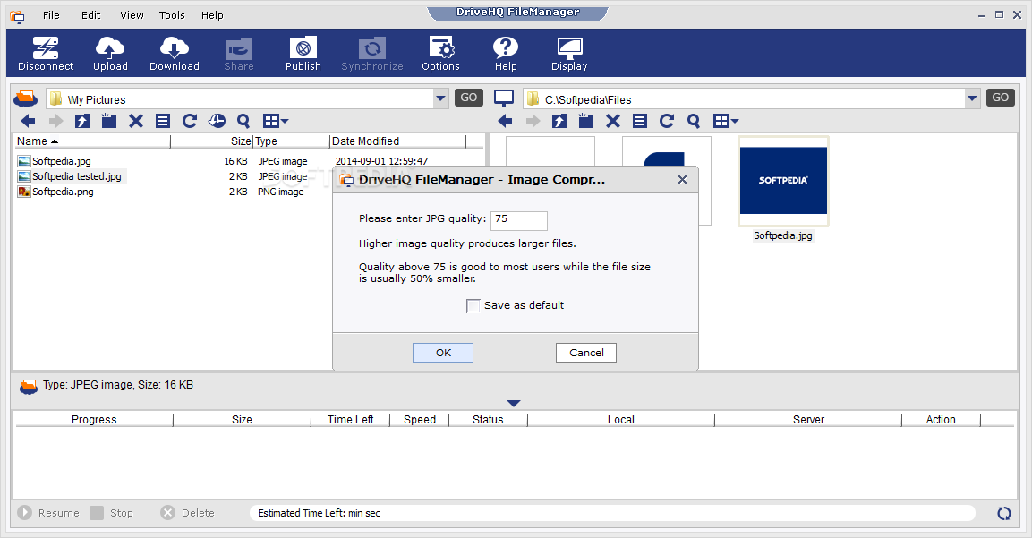Open properties list icon in remote pane
The height and width of the screenshot is (538, 1032).
point(163,121)
